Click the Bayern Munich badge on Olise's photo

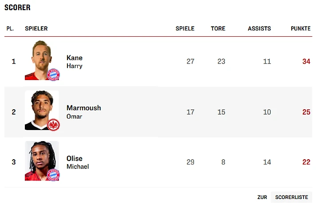click(x=53, y=175)
